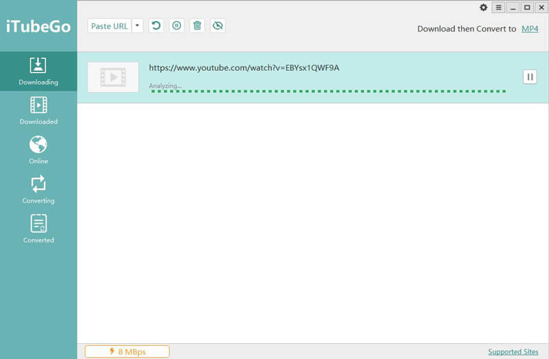Click the green dotted analyzing progress bar
This screenshot has width=549, height=359.
328,91
